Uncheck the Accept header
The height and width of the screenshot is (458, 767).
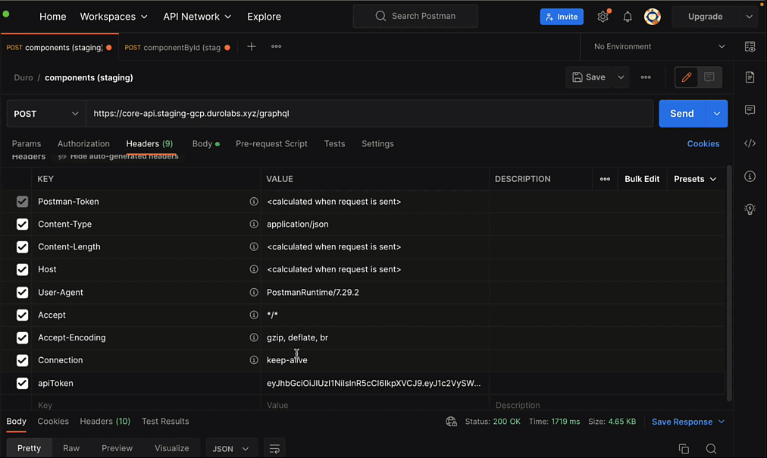22,315
